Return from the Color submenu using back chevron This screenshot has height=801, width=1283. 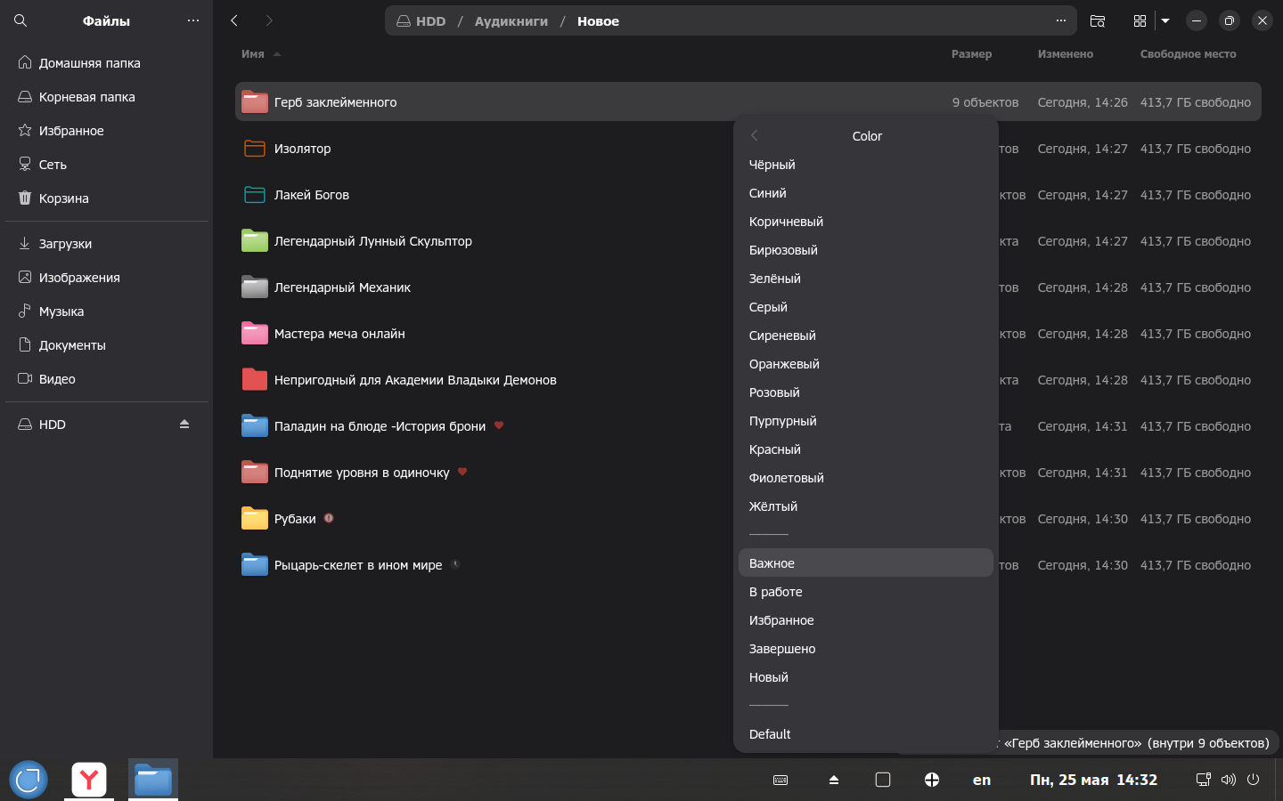[755, 135]
